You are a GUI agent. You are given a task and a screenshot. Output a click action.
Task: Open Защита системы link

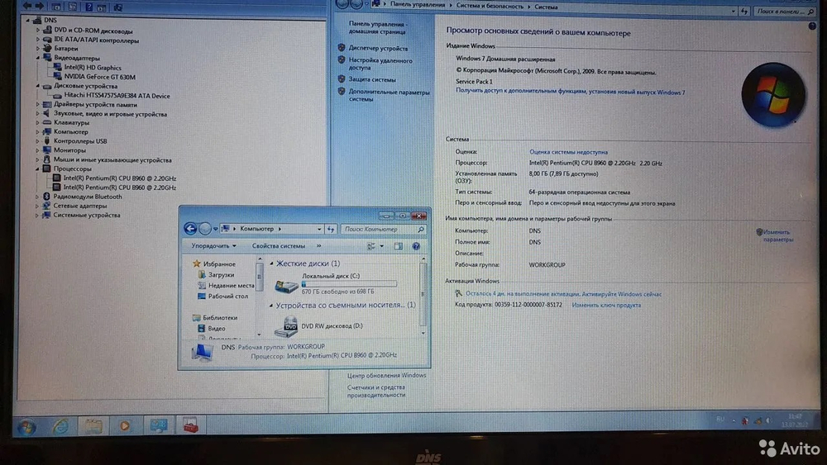pyautogui.click(x=372, y=80)
